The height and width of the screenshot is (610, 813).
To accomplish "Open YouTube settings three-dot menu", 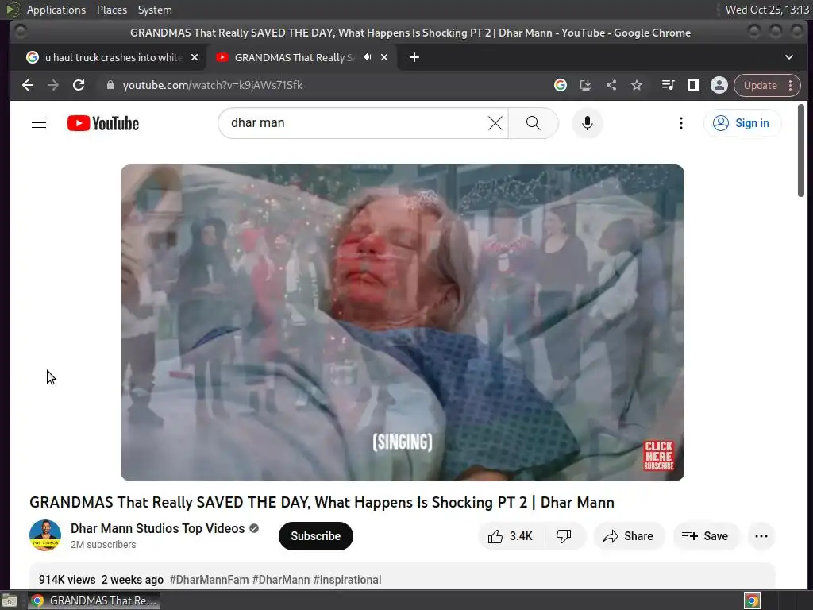I will (x=680, y=123).
